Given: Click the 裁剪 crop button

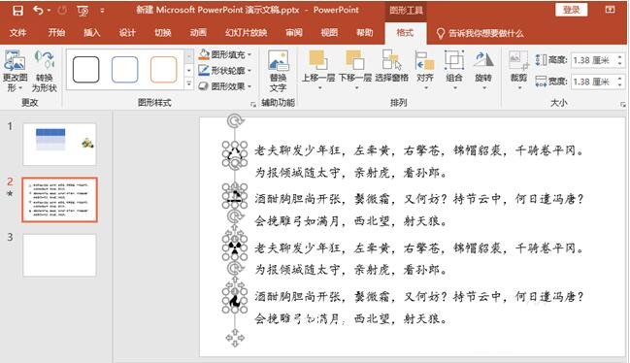Looking at the screenshot, I should pyautogui.click(x=518, y=69).
